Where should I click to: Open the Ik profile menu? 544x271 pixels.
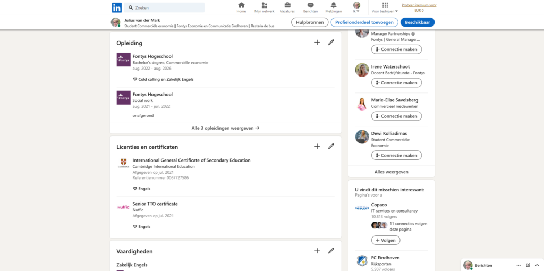point(356,7)
